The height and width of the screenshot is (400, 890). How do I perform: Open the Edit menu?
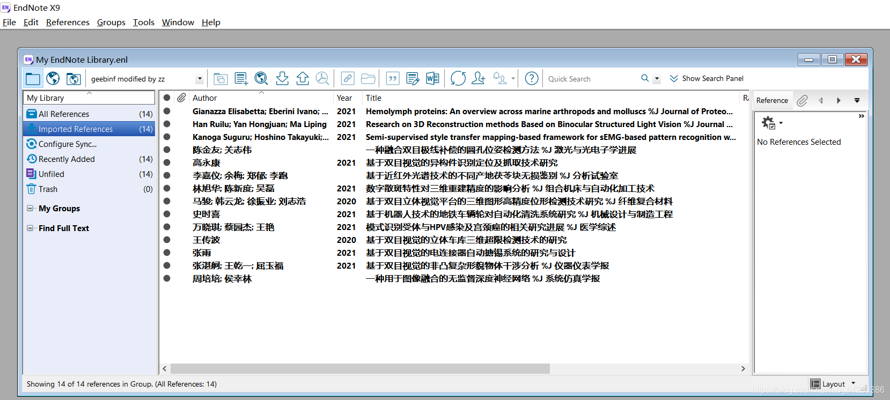(x=31, y=22)
